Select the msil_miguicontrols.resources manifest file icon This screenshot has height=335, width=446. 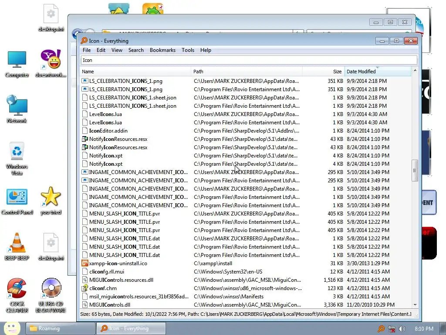85,296
